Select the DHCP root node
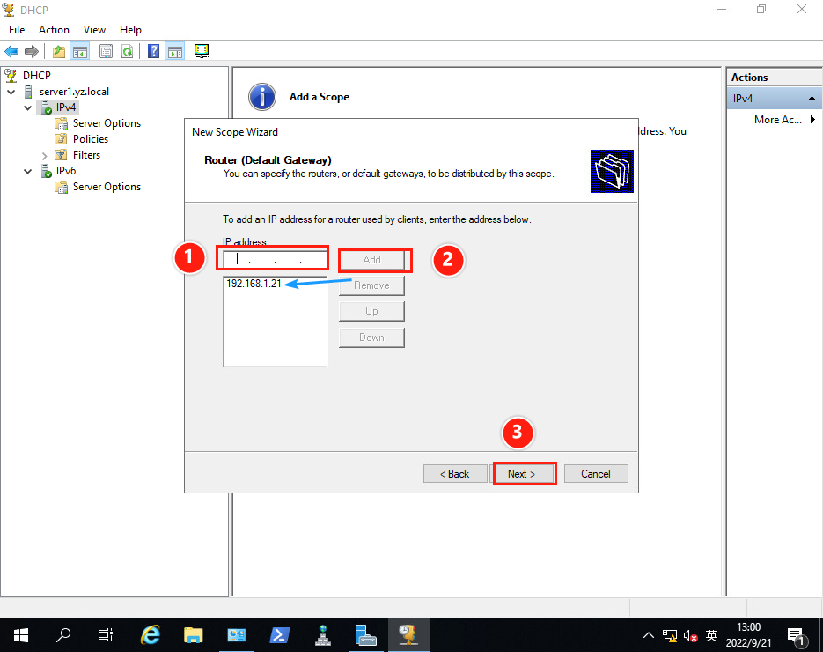823x652 pixels. (x=36, y=75)
